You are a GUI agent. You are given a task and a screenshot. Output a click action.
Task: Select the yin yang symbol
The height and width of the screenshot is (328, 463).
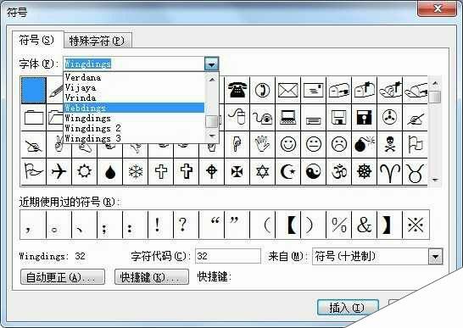(313, 171)
